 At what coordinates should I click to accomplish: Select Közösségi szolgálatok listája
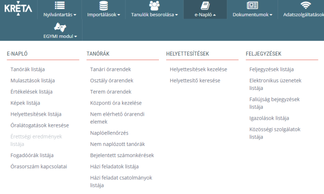click(275, 133)
